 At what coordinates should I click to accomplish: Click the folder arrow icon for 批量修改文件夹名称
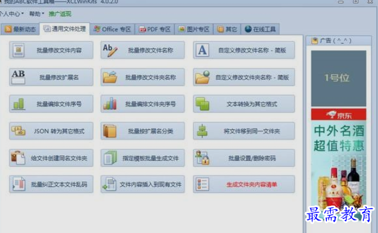(110, 77)
